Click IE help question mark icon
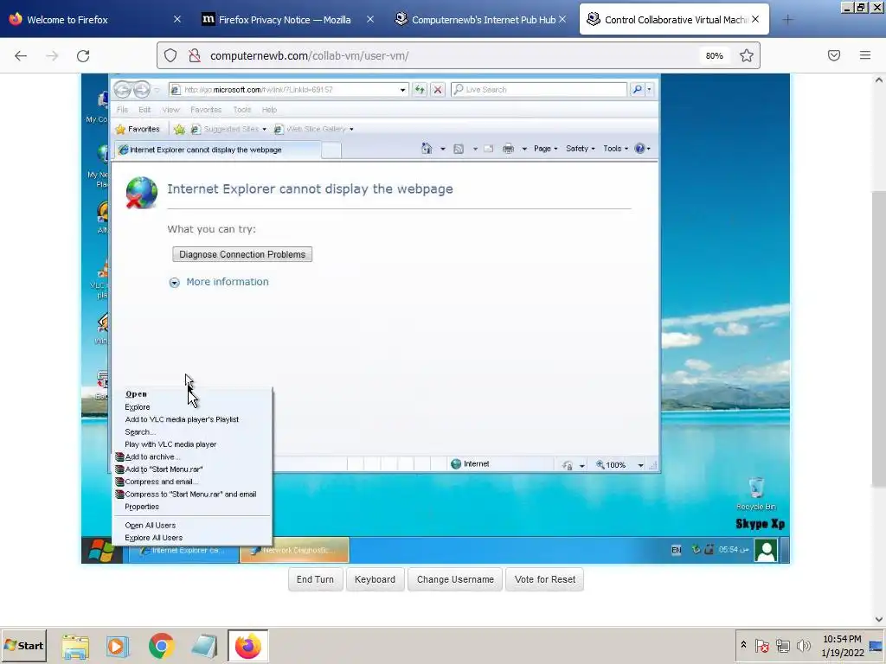This screenshot has width=886, height=664. 639,149
